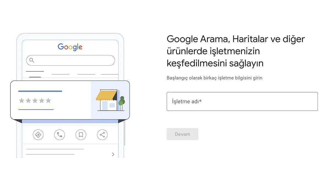Click the storefront illustration with yellow awning

(x=106, y=100)
